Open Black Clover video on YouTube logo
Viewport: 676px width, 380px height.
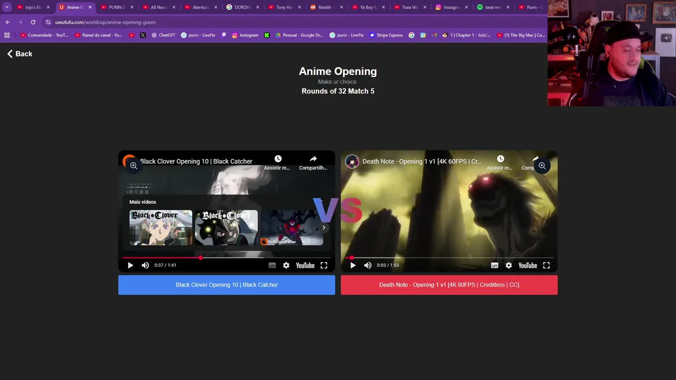305,265
